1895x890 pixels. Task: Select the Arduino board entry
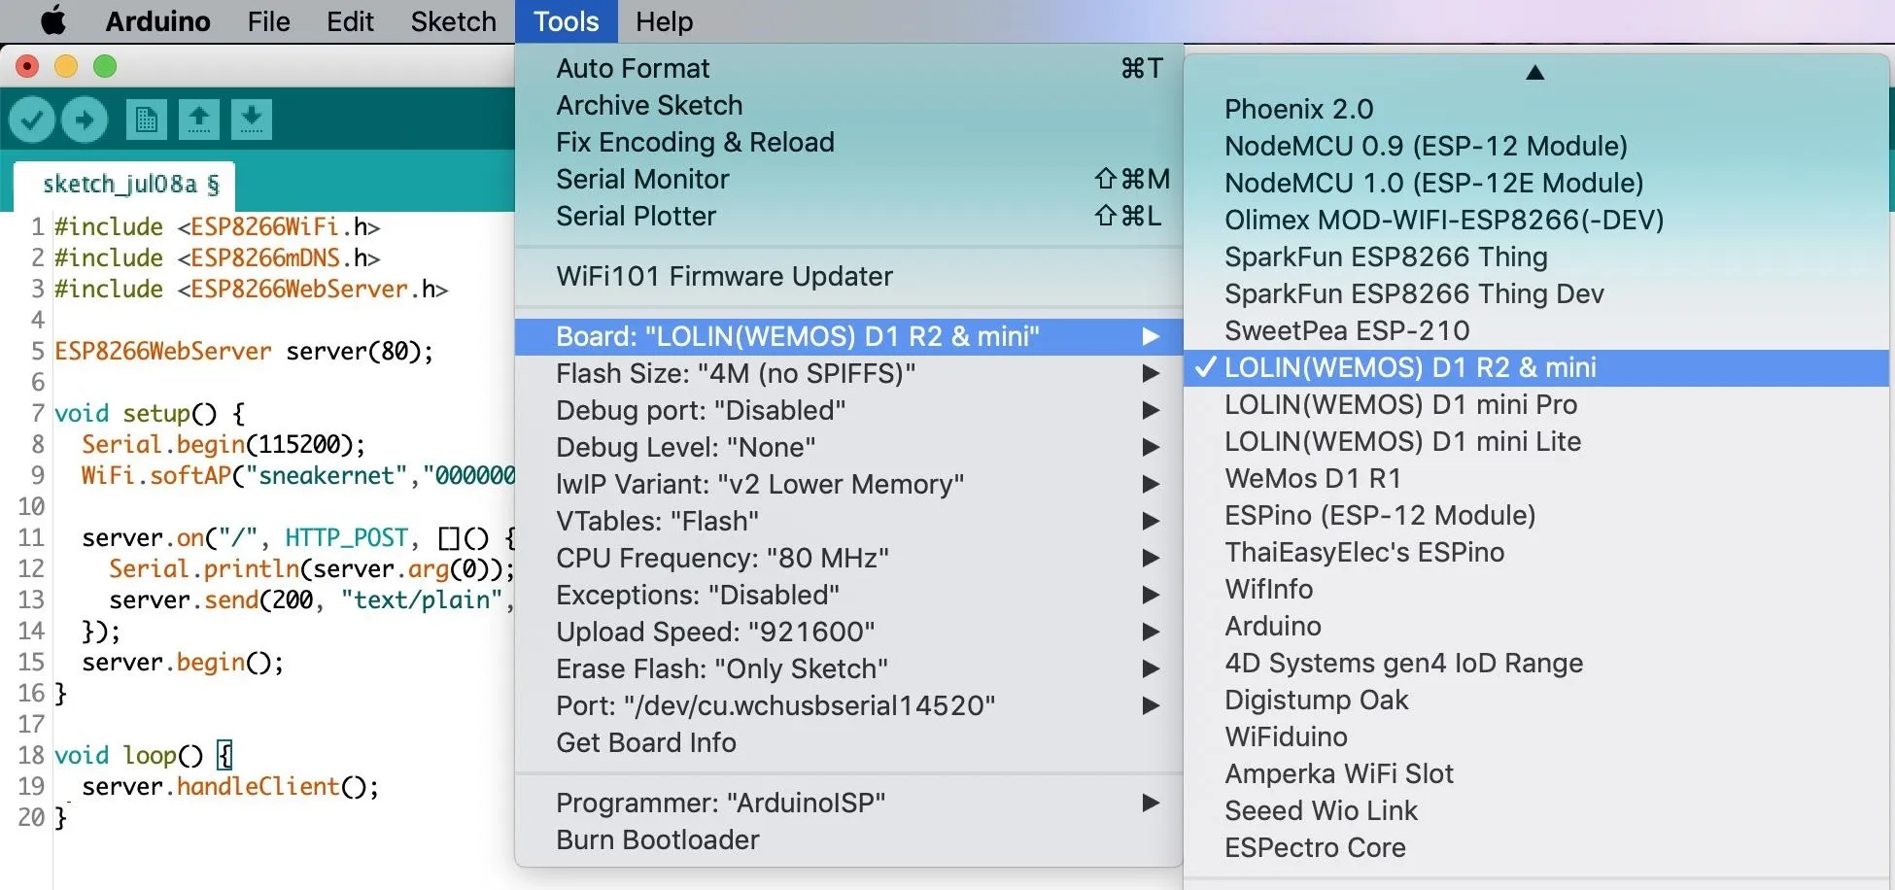tap(1536, 626)
